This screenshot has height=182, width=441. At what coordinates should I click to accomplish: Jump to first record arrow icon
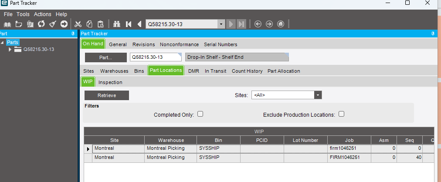point(129,24)
